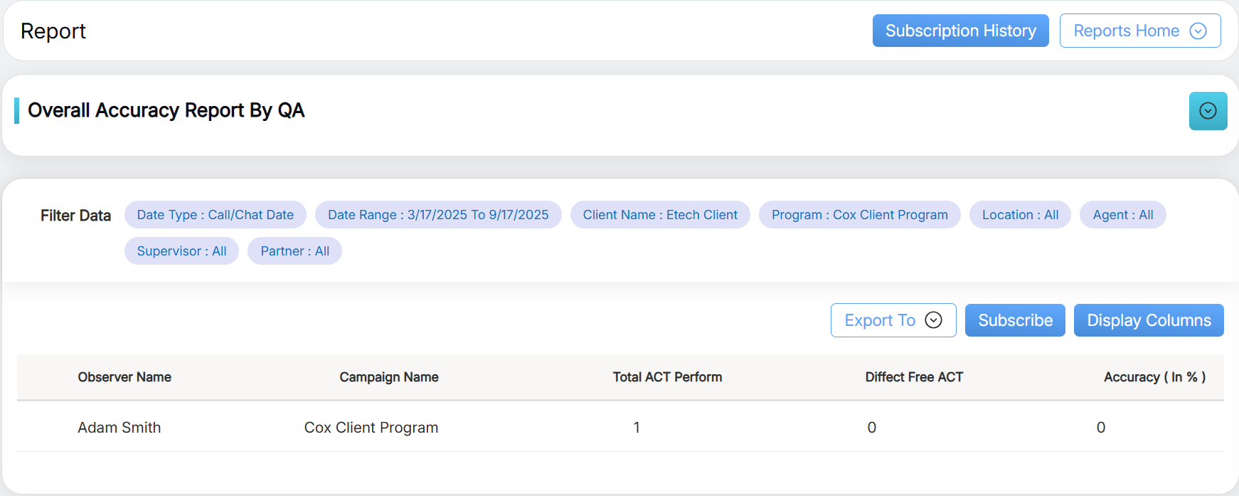Click the Date Type filter chip
The image size is (1239, 496).
click(215, 215)
